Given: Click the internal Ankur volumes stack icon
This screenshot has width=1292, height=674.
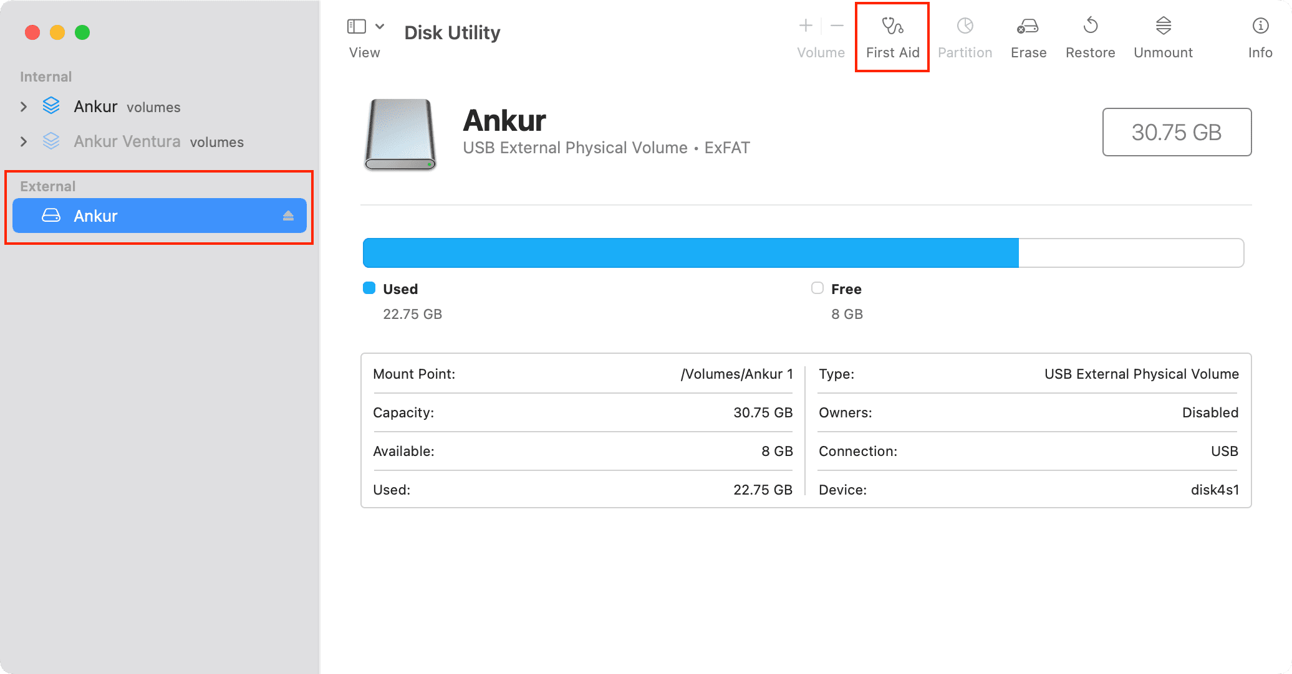Looking at the screenshot, I should click(x=51, y=106).
